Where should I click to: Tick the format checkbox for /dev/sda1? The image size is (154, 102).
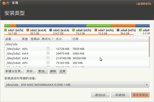pos(48,49)
